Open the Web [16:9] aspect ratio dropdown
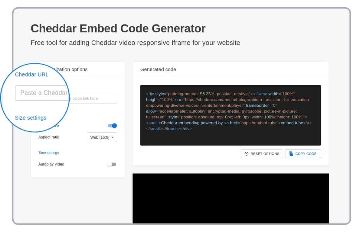 click(102, 137)
